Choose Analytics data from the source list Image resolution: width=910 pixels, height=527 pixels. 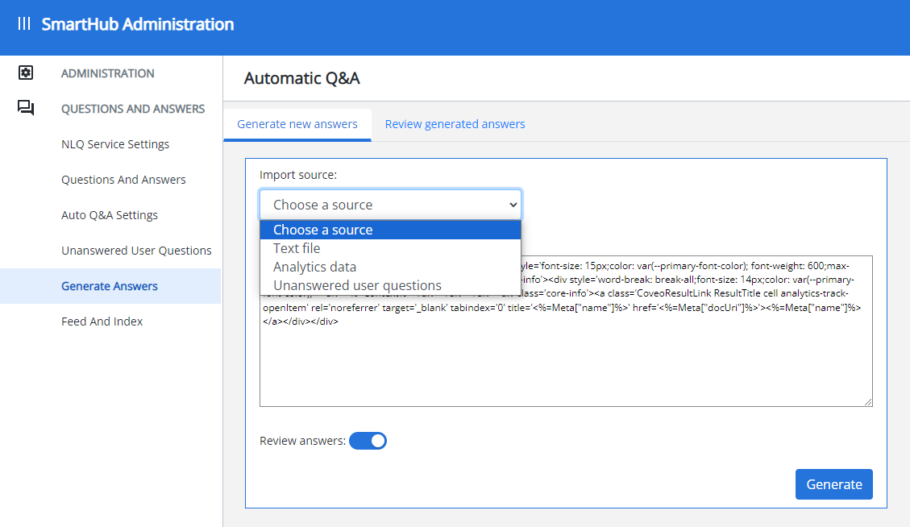314,267
